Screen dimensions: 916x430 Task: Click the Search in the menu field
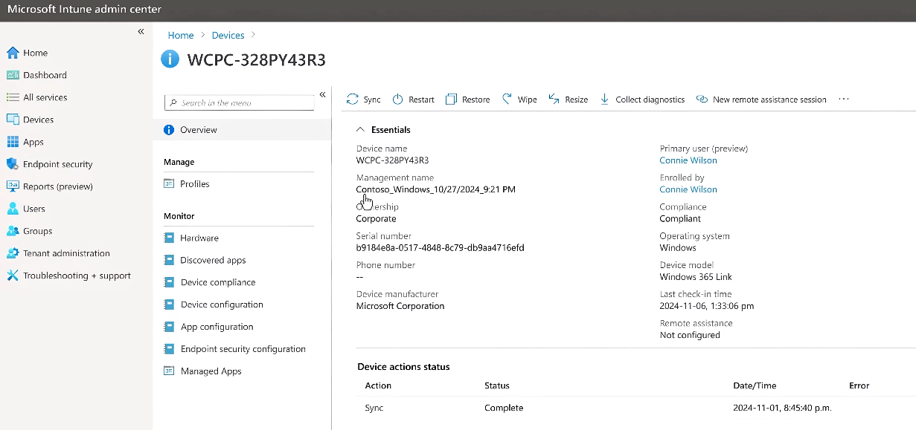[239, 103]
